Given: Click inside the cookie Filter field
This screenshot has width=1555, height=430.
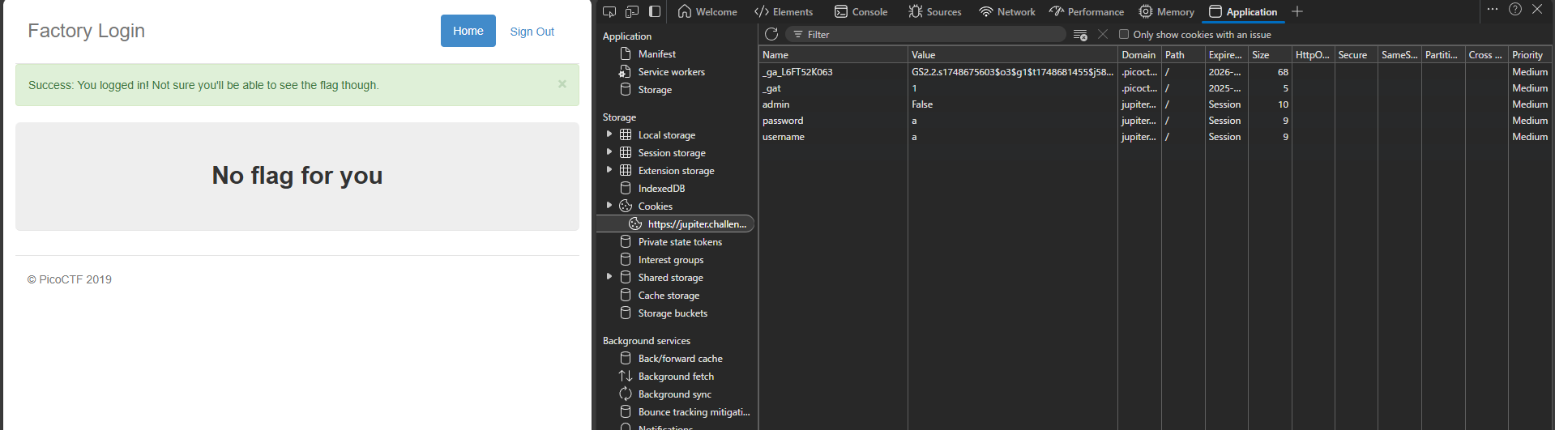Looking at the screenshot, I should click(925, 34).
